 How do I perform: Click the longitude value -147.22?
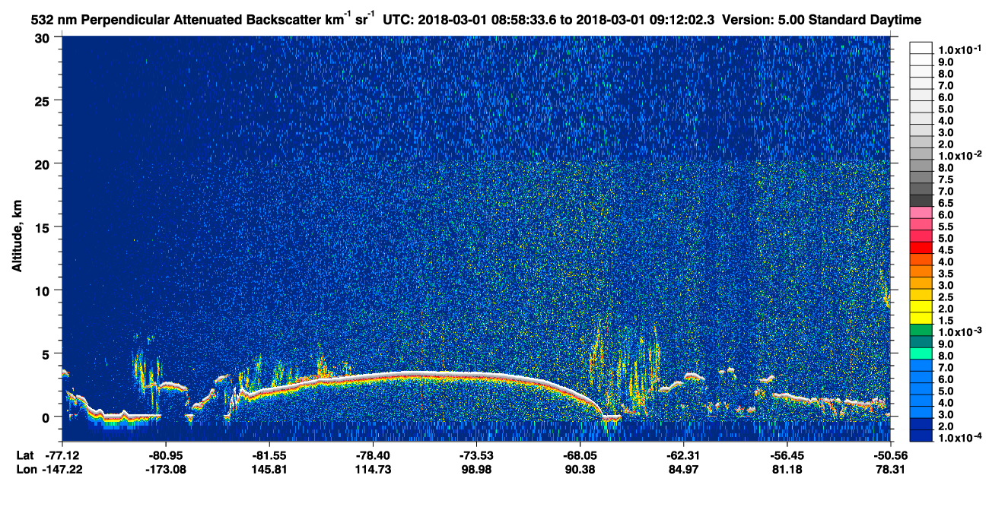click(x=62, y=469)
